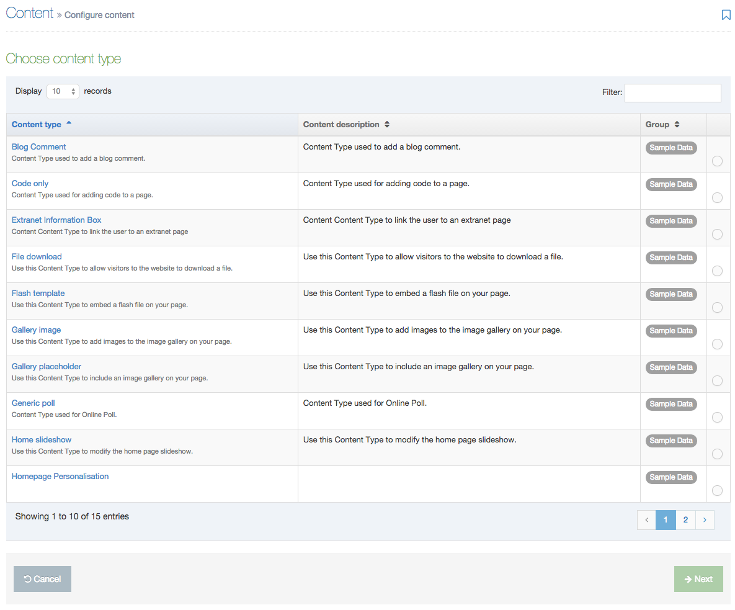
Task: Select radio button for Homepage Personalisation
Action: [717, 491]
